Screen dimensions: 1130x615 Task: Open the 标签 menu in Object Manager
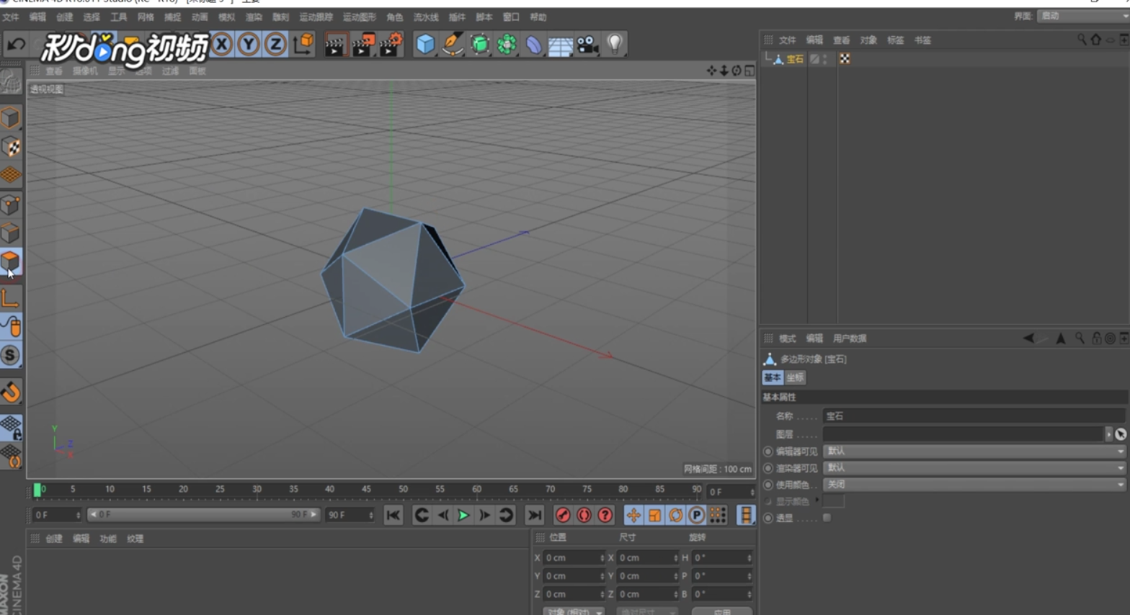click(x=895, y=40)
